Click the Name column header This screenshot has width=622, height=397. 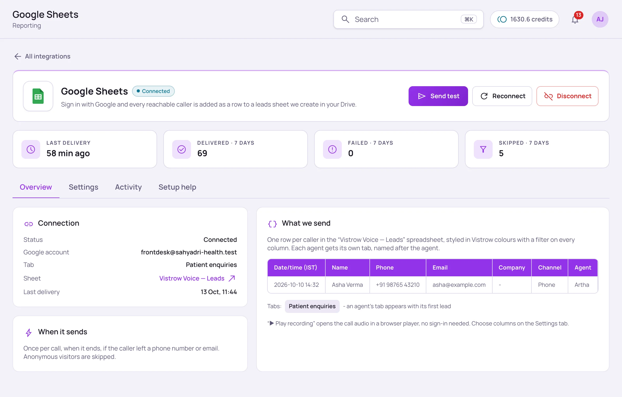tap(348, 268)
